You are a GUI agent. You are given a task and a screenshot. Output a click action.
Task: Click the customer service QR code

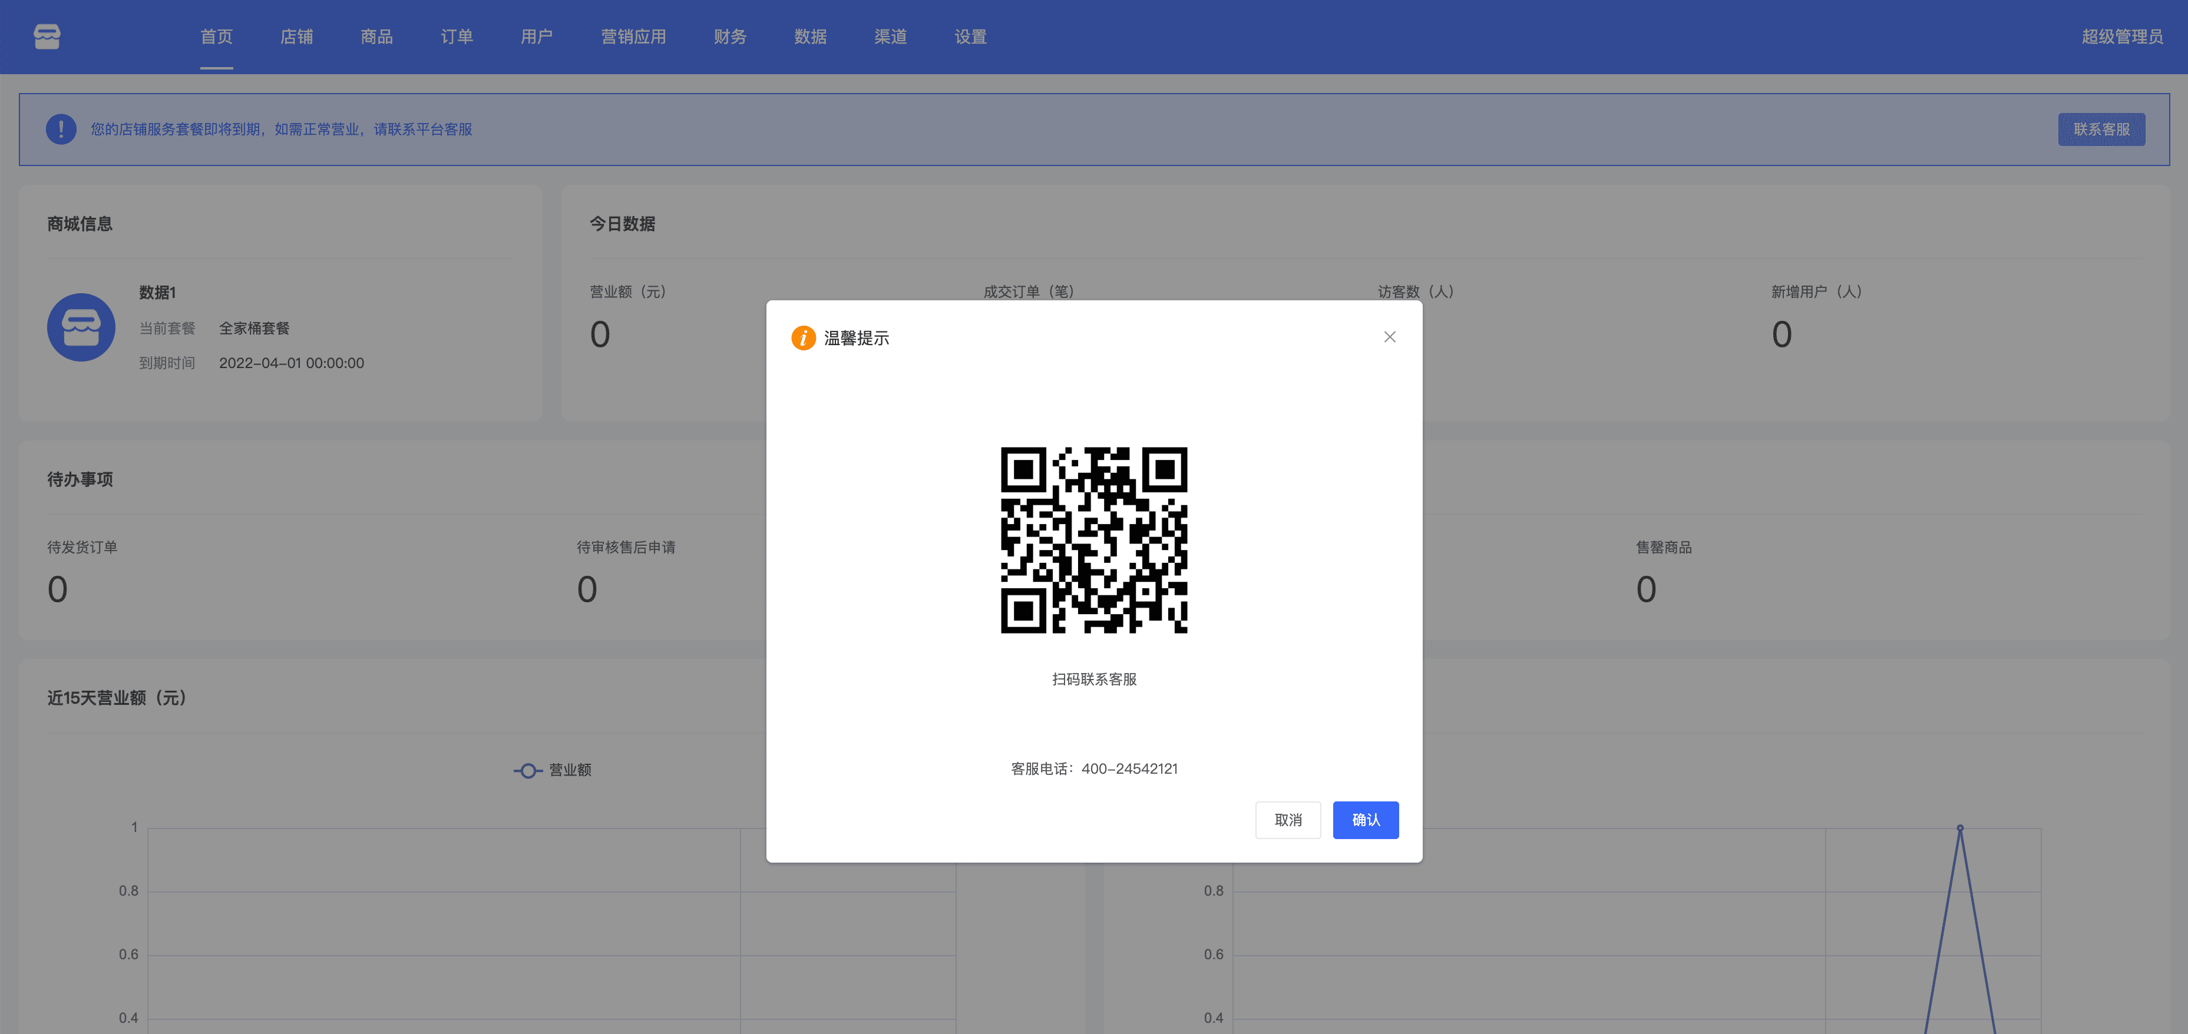pyautogui.click(x=1094, y=540)
